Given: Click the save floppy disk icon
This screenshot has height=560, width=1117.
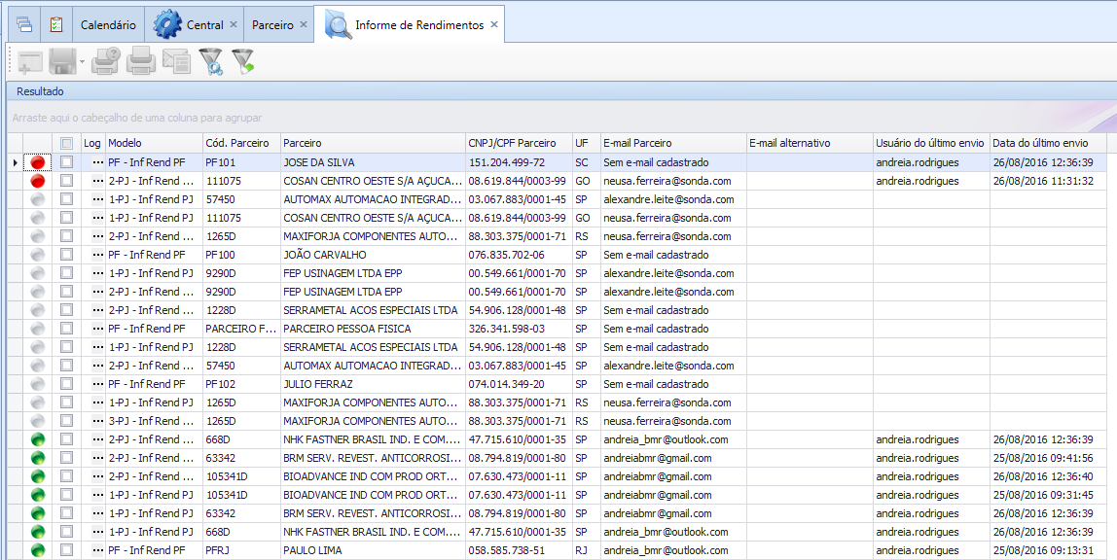Looking at the screenshot, I should coord(63,62).
